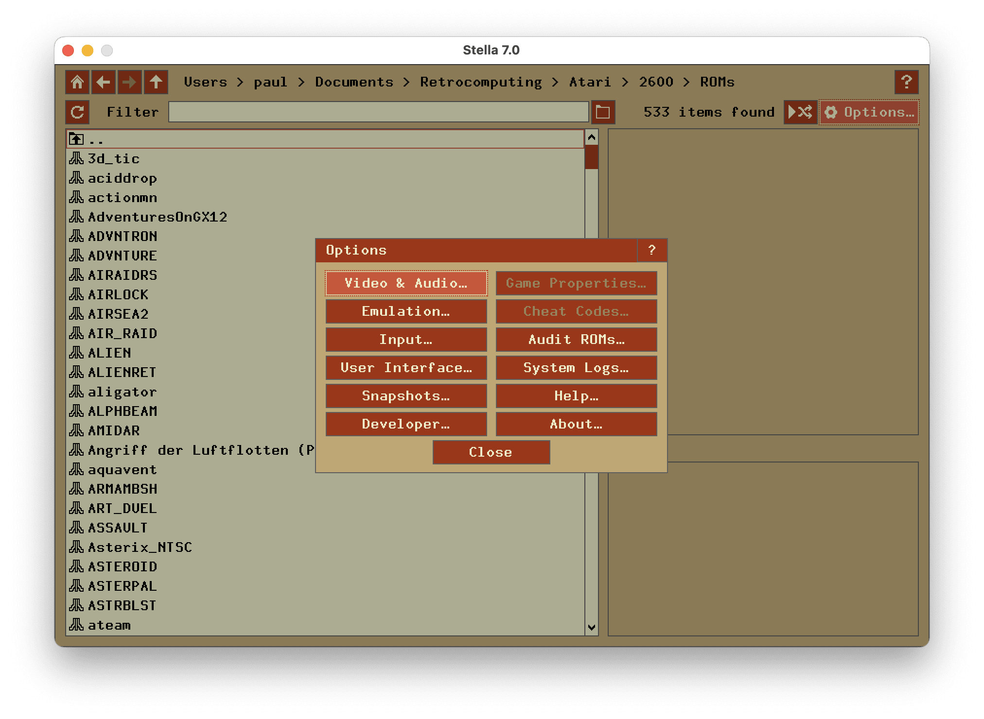Go up one directory with up arrow
This screenshot has height=719, width=984.
tap(156, 82)
